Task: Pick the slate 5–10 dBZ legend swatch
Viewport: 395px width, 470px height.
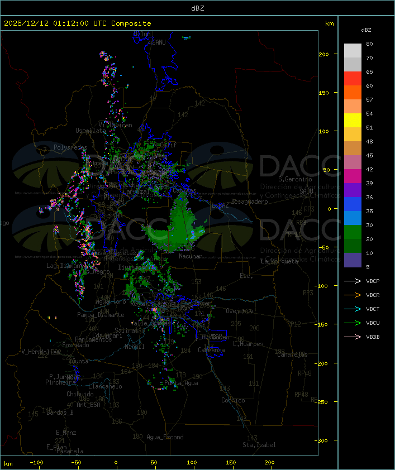Action: [353, 260]
